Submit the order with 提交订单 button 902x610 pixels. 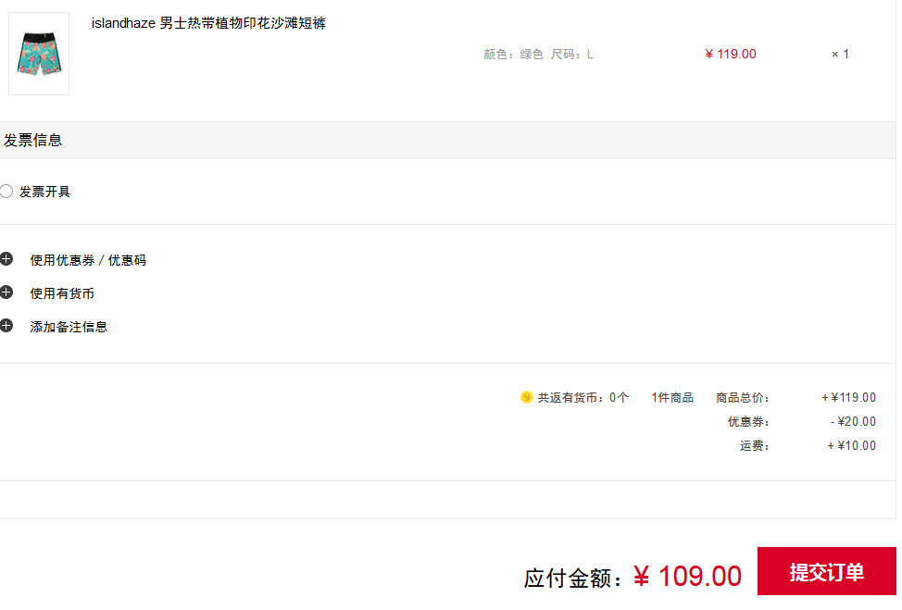point(827,571)
